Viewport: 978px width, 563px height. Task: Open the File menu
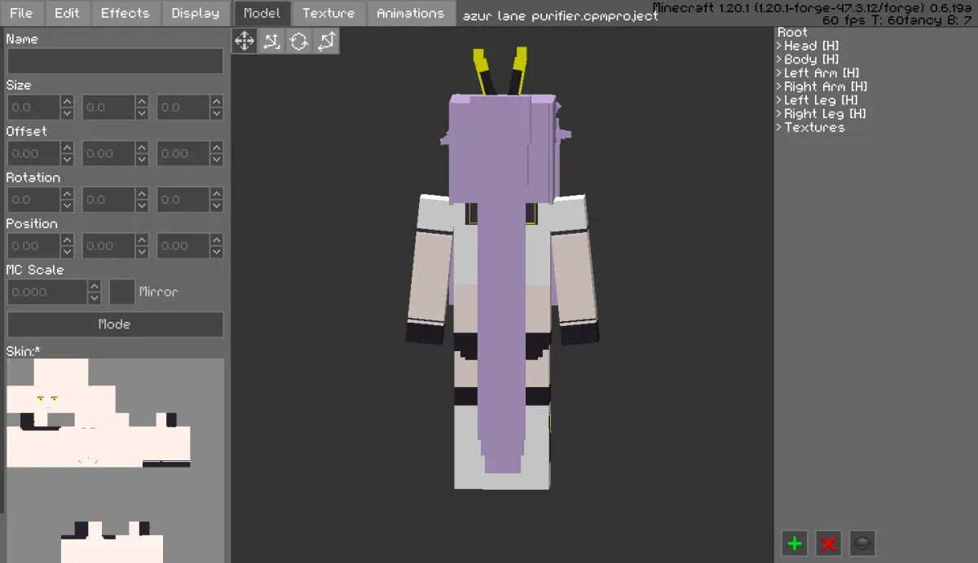tap(21, 13)
